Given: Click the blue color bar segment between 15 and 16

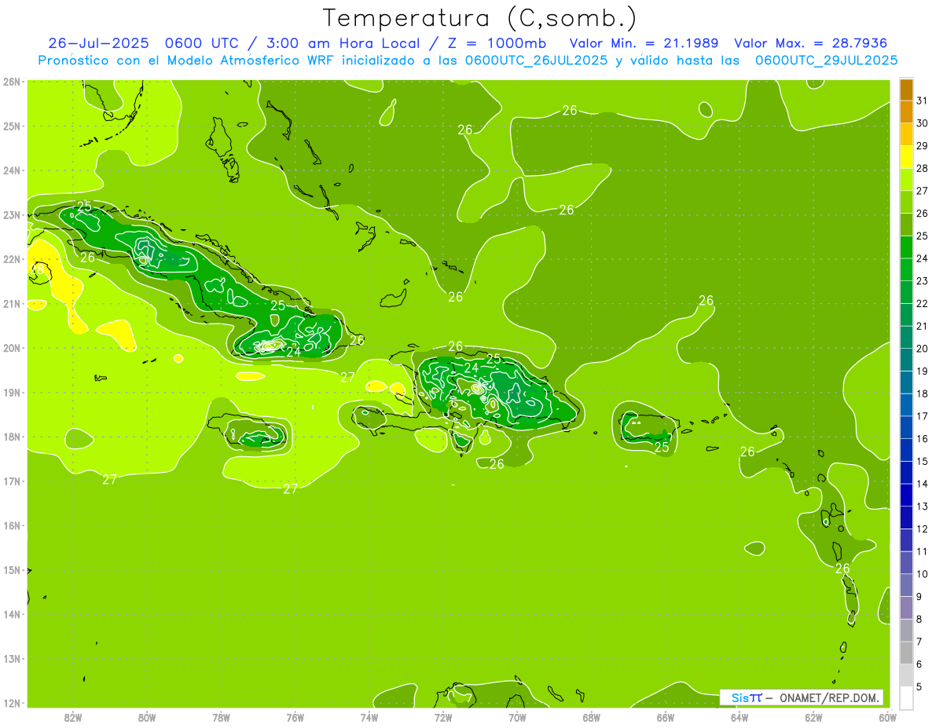Looking at the screenshot, I should [906, 450].
